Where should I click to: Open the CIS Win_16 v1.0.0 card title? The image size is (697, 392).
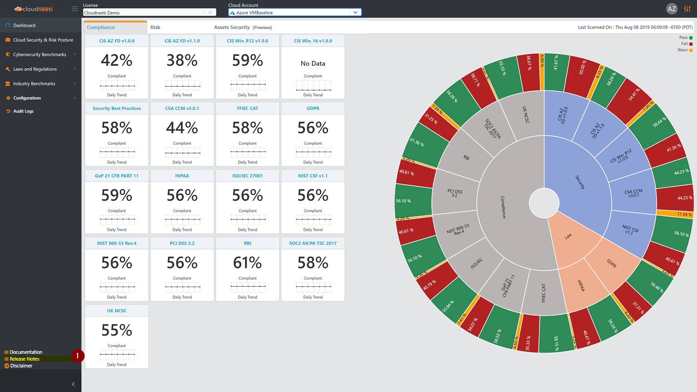click(x=313, y=41)
